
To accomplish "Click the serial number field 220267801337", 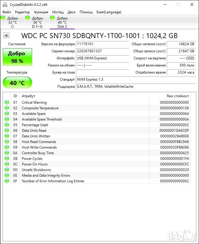I will pos(102,51).
